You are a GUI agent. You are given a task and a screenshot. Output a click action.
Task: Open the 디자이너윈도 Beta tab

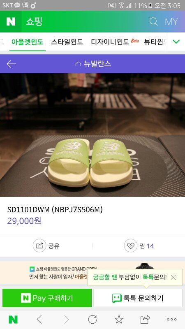[x=115, y=42]
